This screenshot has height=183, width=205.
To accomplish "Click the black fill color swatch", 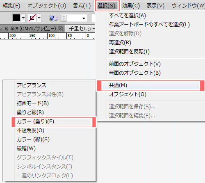I will 16,18.
